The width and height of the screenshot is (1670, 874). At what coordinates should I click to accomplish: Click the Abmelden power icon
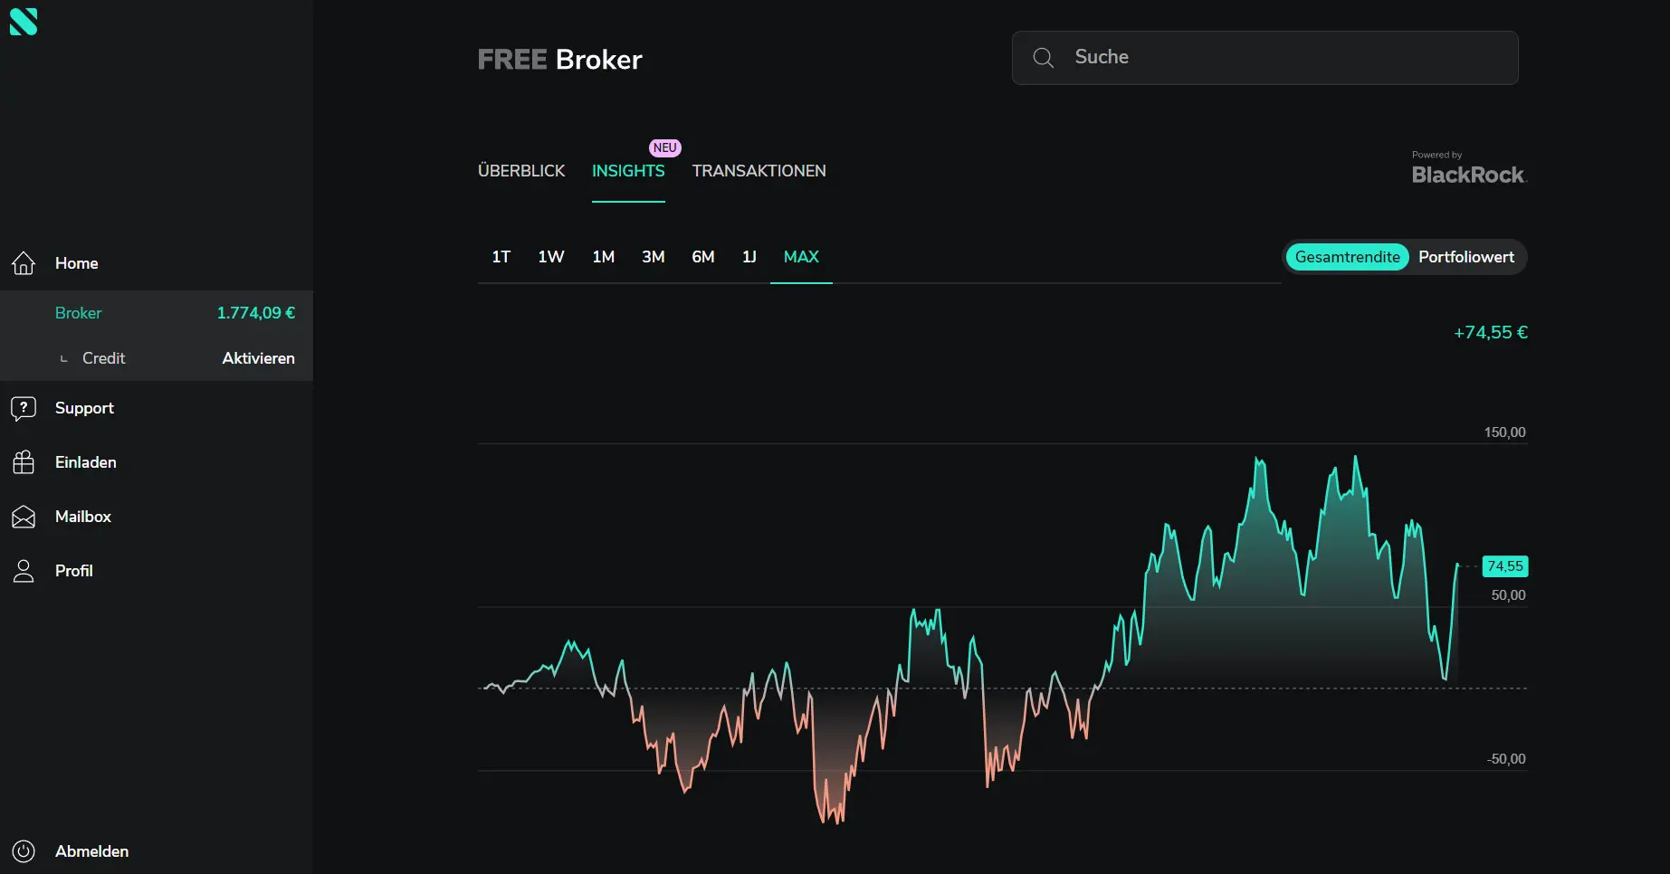[24, 851]
